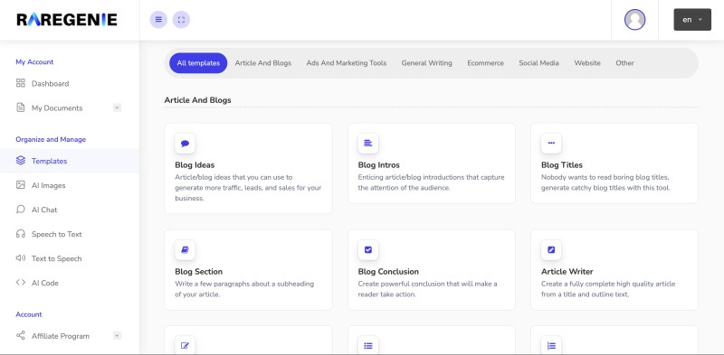Click the Blog Intros text lines icon

(x=368, y=144)
